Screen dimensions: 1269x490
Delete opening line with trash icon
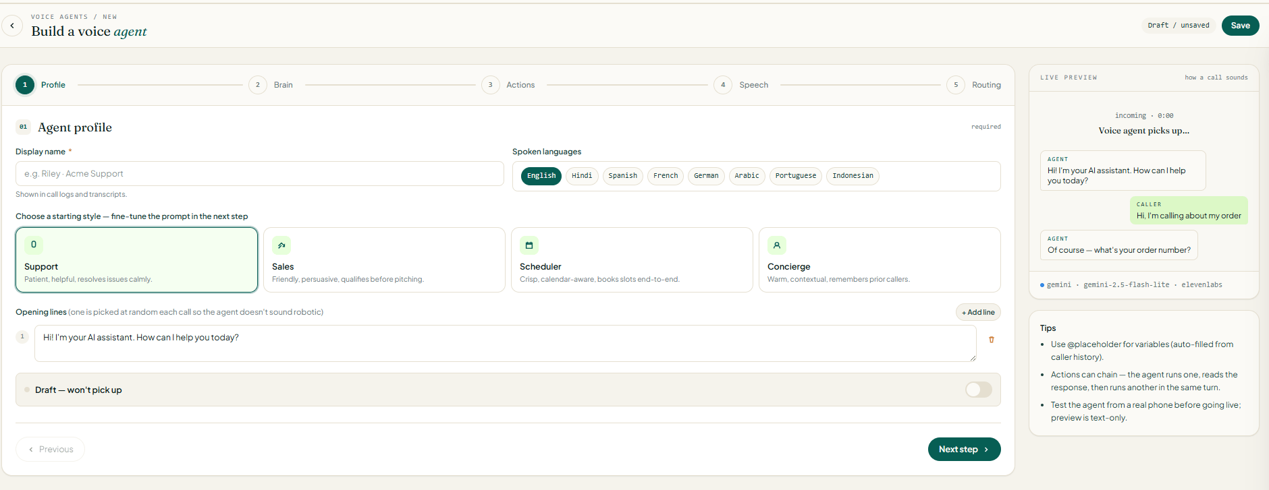(992, 340)
